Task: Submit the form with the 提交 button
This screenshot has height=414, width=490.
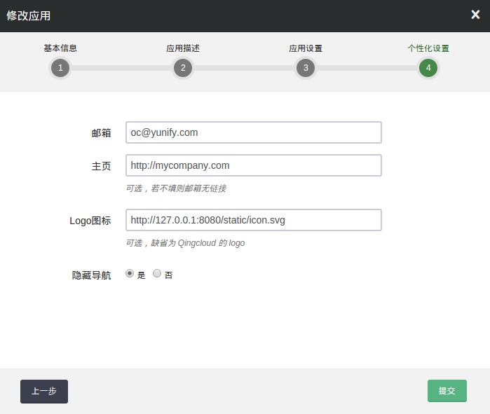Action: (447, 391)
